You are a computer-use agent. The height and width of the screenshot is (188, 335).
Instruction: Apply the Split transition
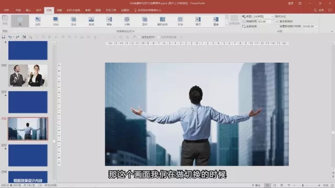pos(127,21)
